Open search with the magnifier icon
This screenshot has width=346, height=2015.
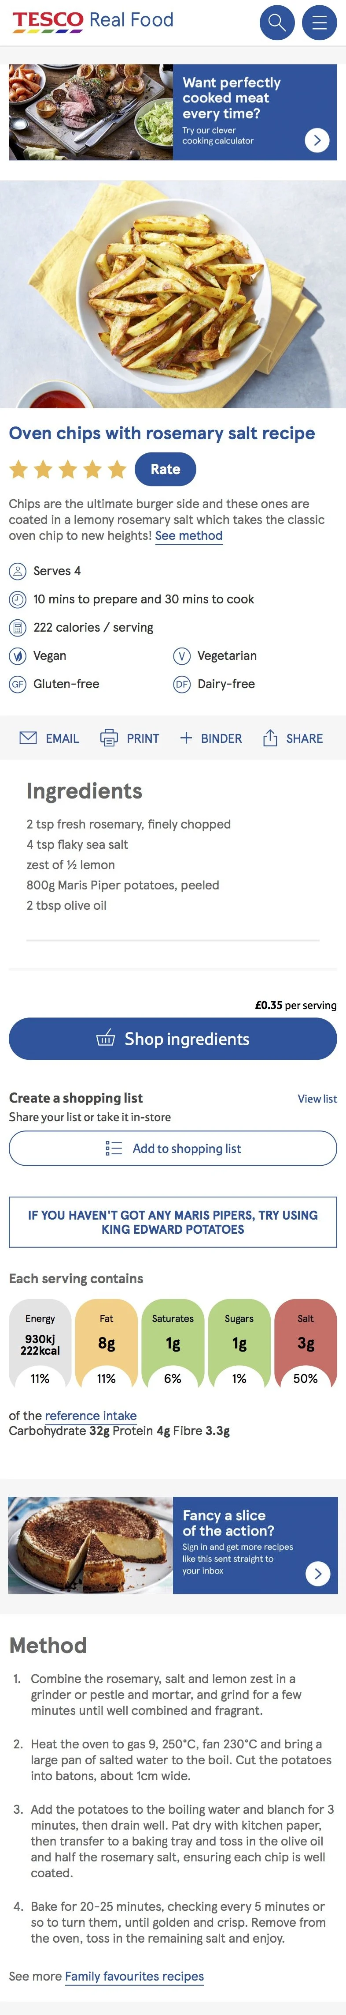point(276,22)
